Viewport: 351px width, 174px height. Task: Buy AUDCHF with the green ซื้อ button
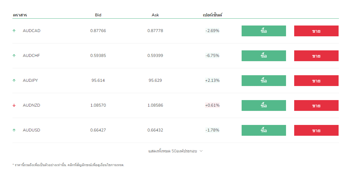pyautogui.click(x=263, y=56)
